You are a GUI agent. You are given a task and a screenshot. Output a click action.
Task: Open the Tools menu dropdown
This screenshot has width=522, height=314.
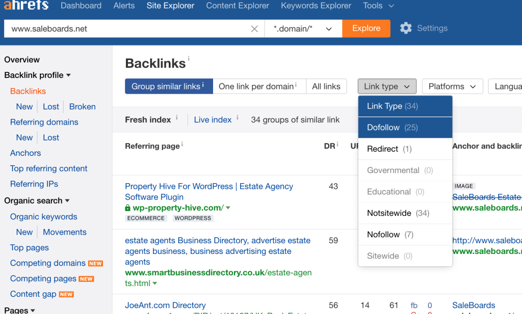point(378,6)
